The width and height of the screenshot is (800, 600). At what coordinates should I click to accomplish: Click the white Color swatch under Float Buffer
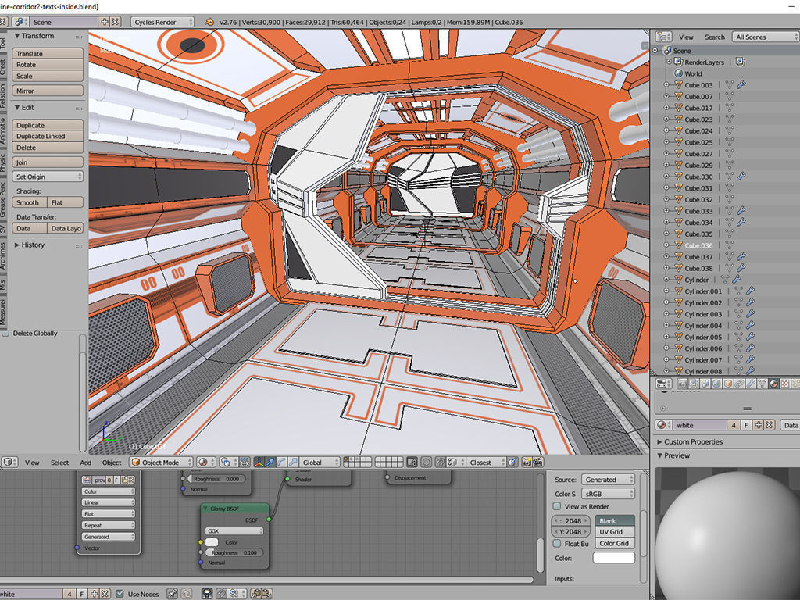[614, 558]
